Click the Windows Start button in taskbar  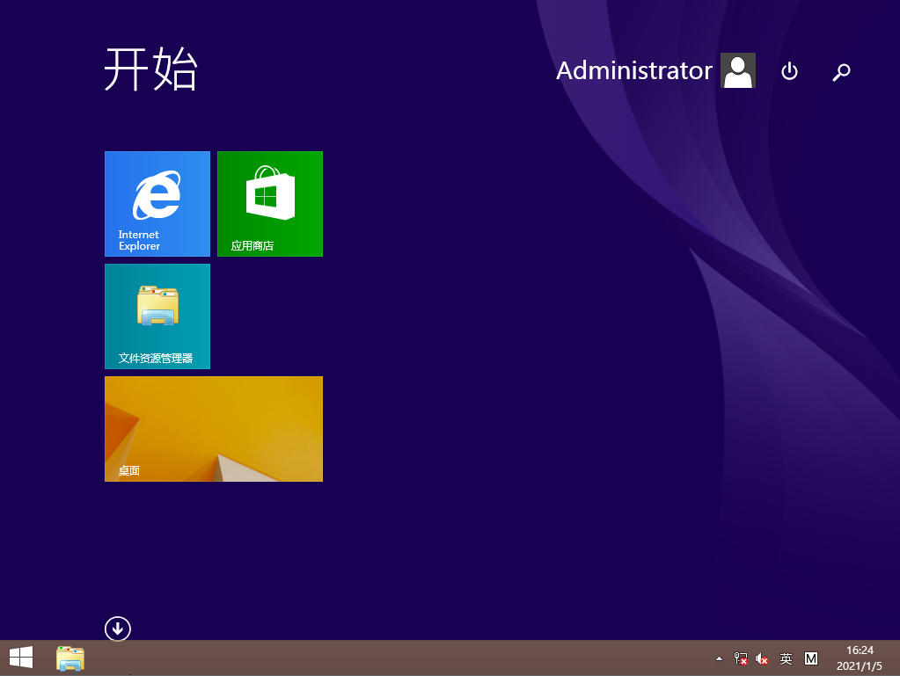pos(21,658)
